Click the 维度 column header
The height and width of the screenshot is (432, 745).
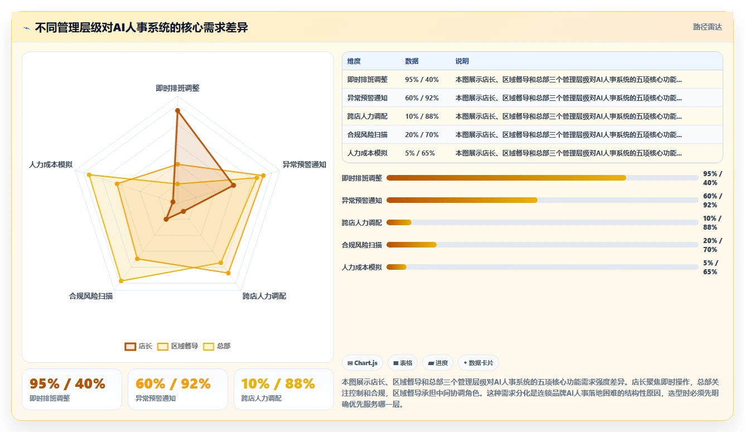point(354,61)
